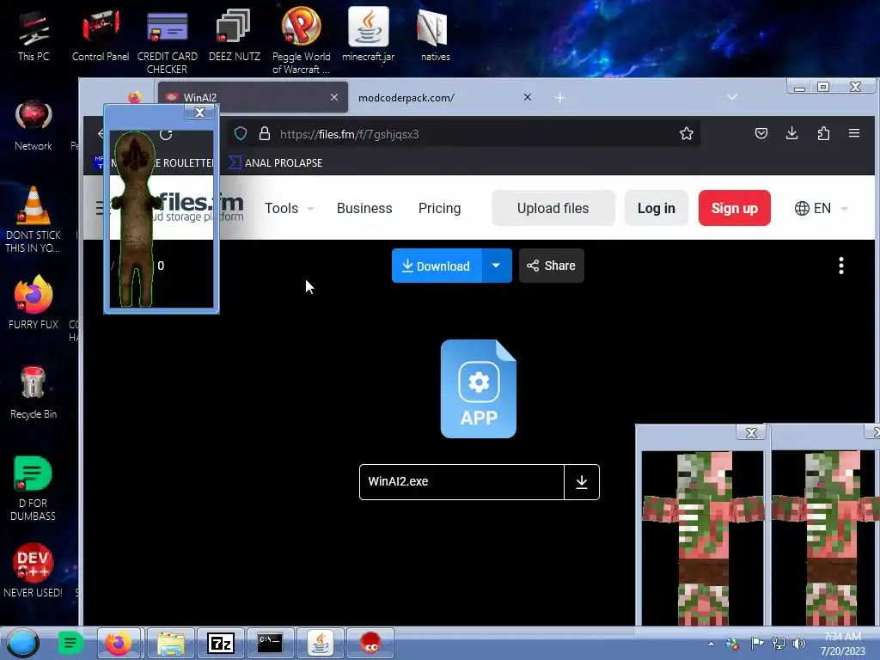Close the SCP creature popup window
This screenshot has height=660, width=880.
point(199,113)
